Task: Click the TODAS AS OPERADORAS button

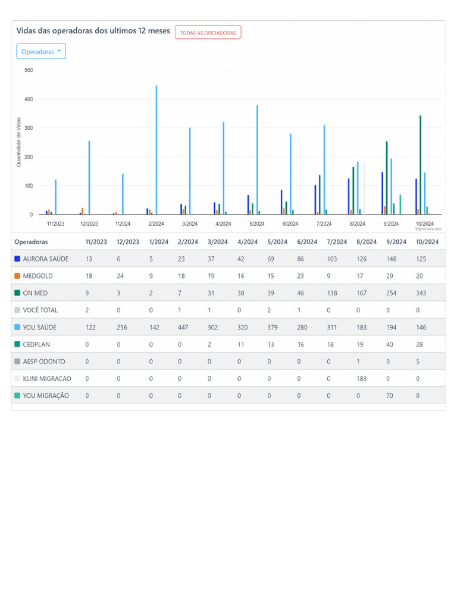Action: pos(208,33)
